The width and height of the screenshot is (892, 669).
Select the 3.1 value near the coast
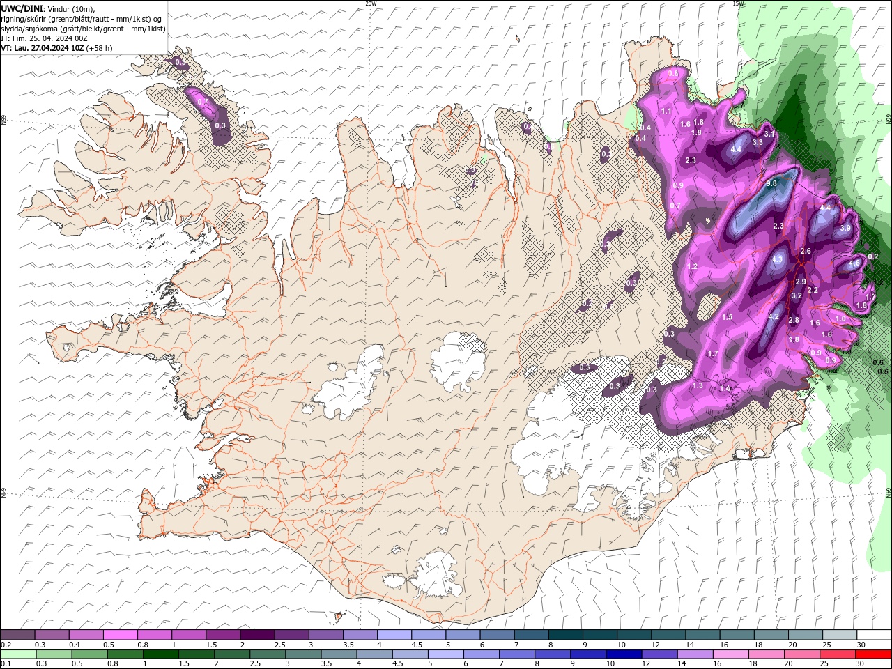click(x=769, y=134)
